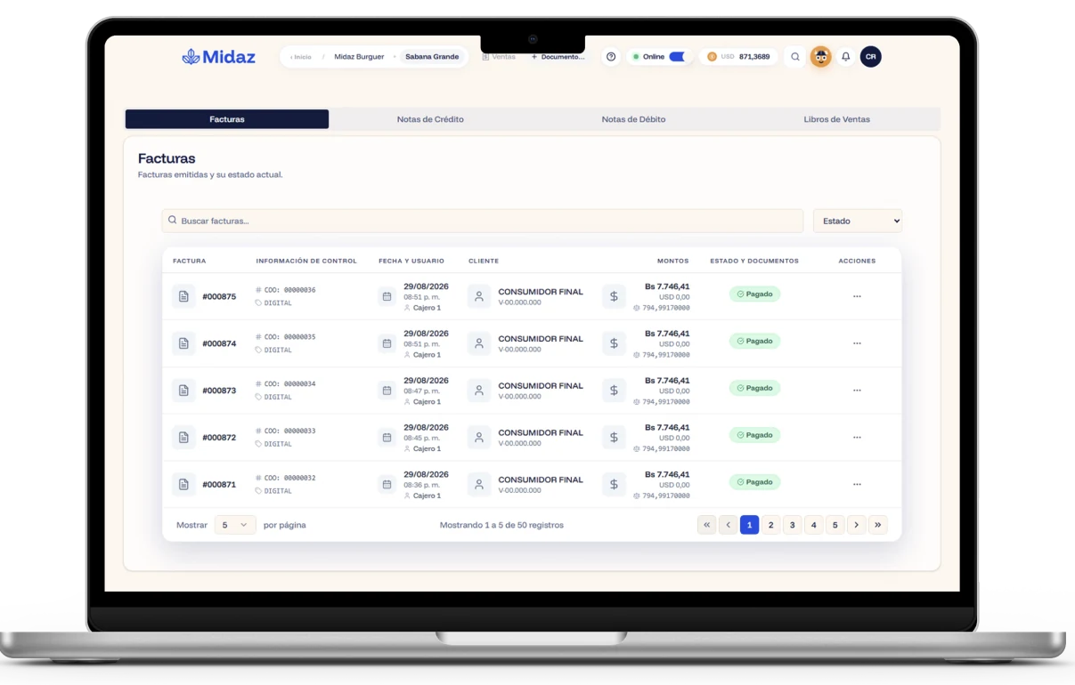
Task: Open the Libros de Ventas tab
Action: coord(836,119)
